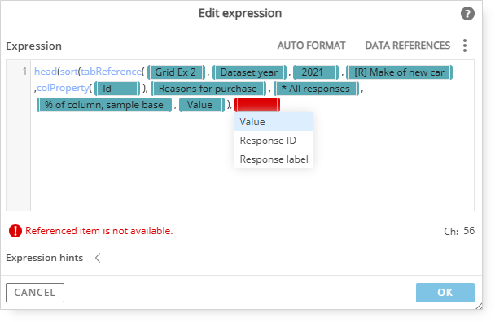The width and height of the screenshot is (495, 322).
Task: Open DATA REFERENCES
Action: [x=408, y=46]
